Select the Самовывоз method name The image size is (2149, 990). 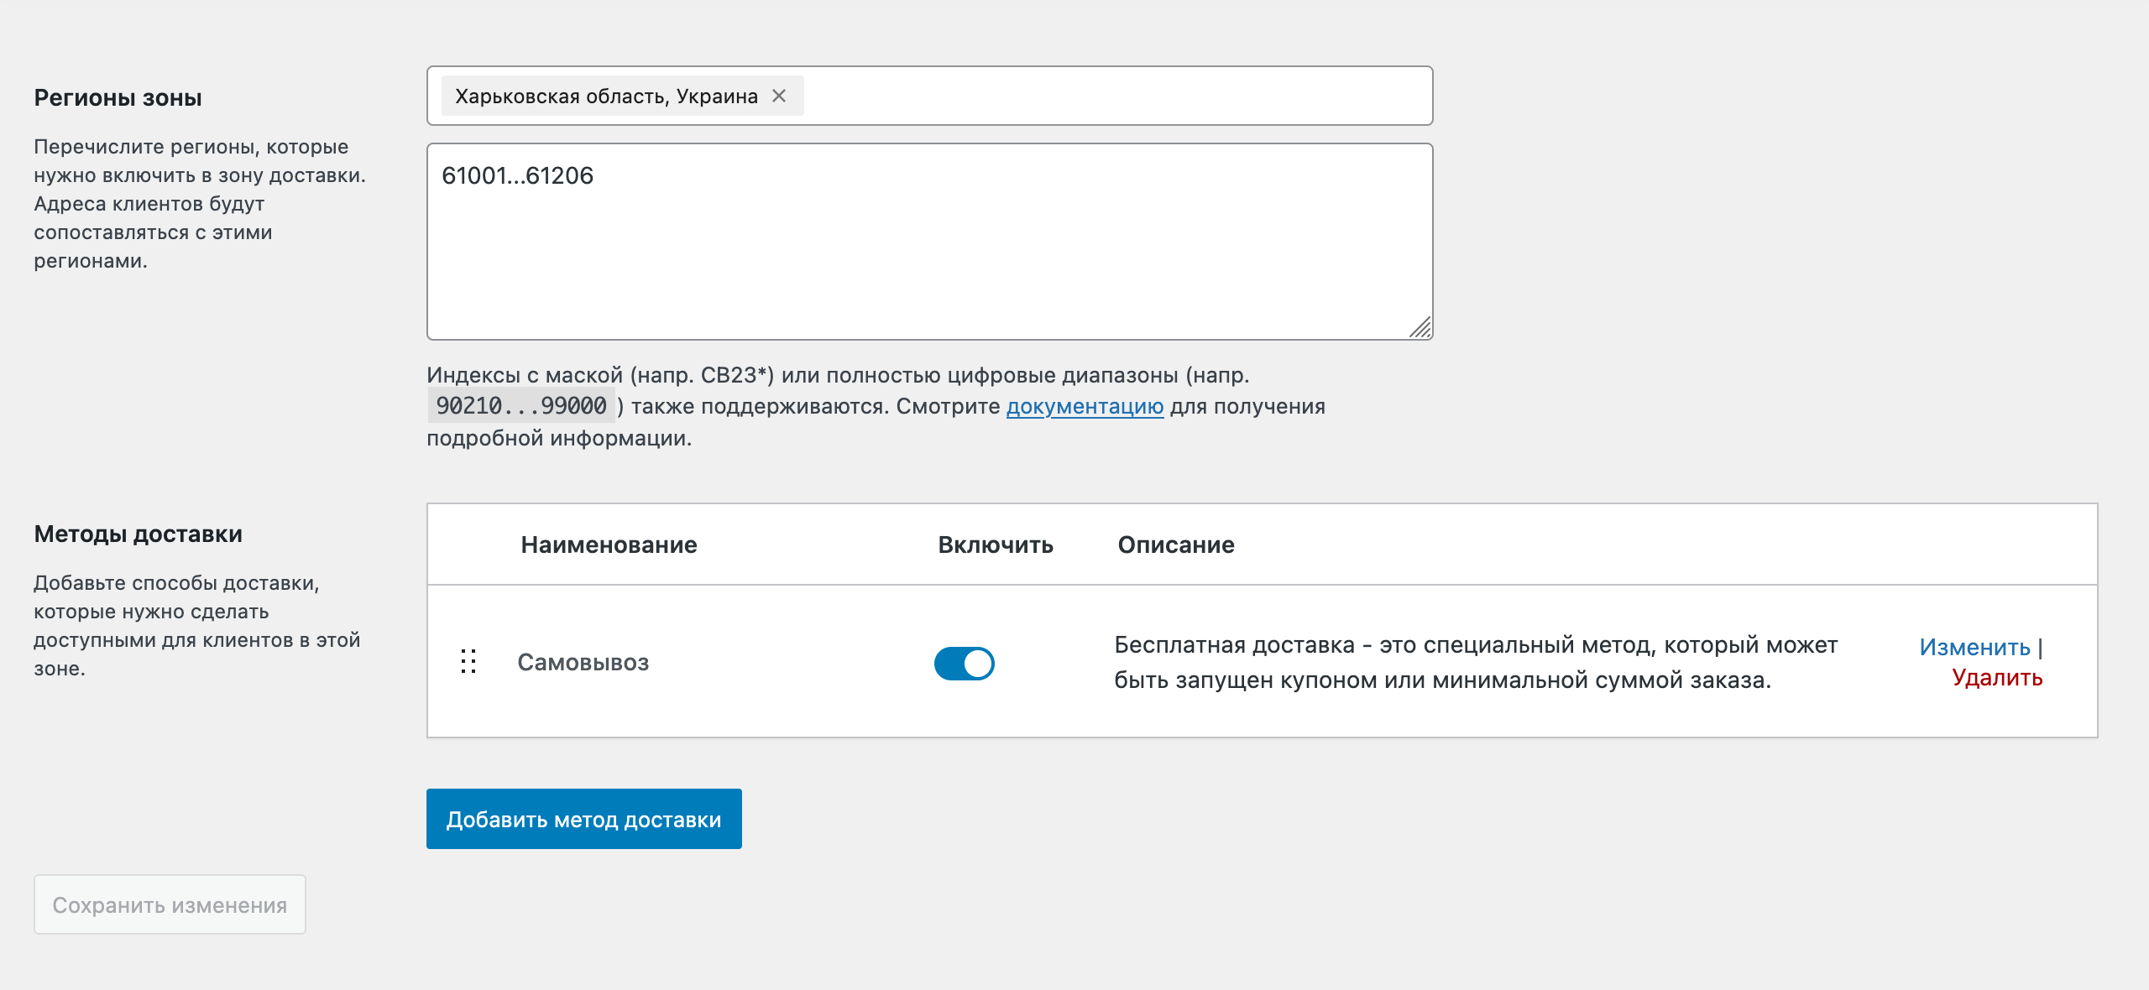pyautogui.click(x=583, y=663)
